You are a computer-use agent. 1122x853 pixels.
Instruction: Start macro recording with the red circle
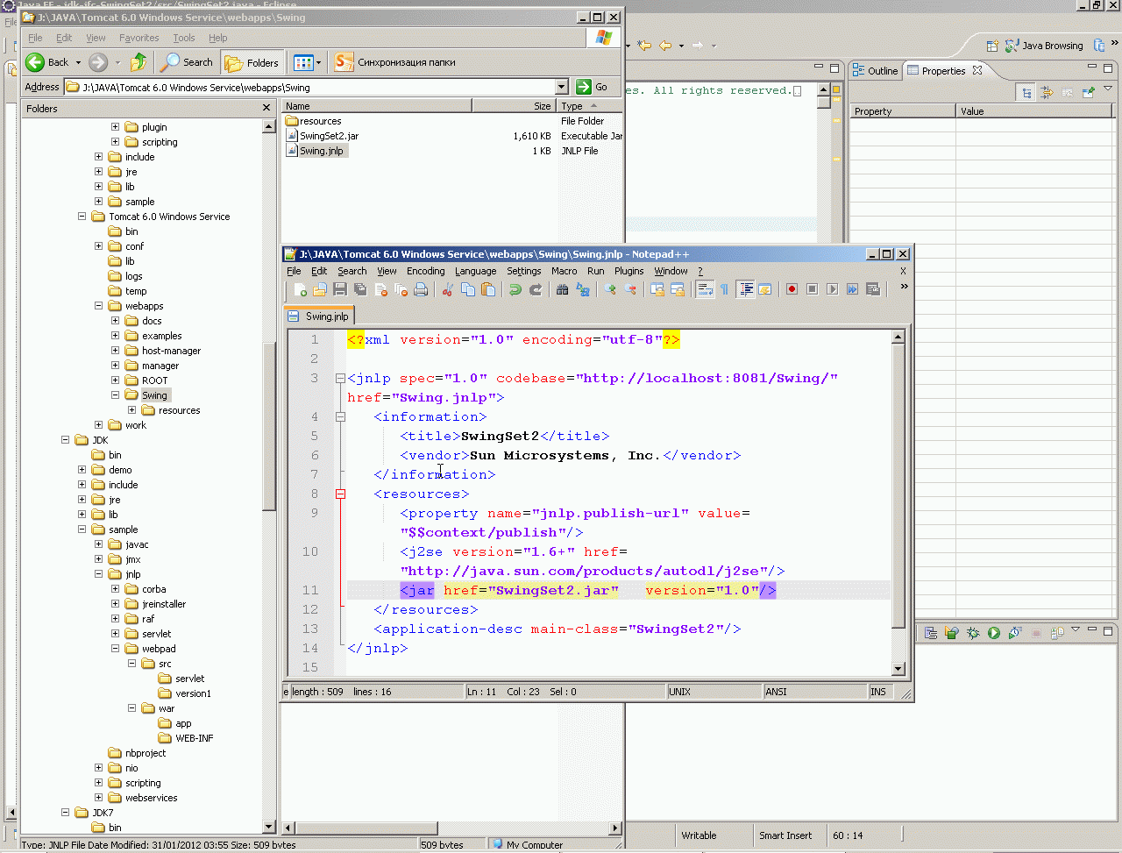(792, 289)
